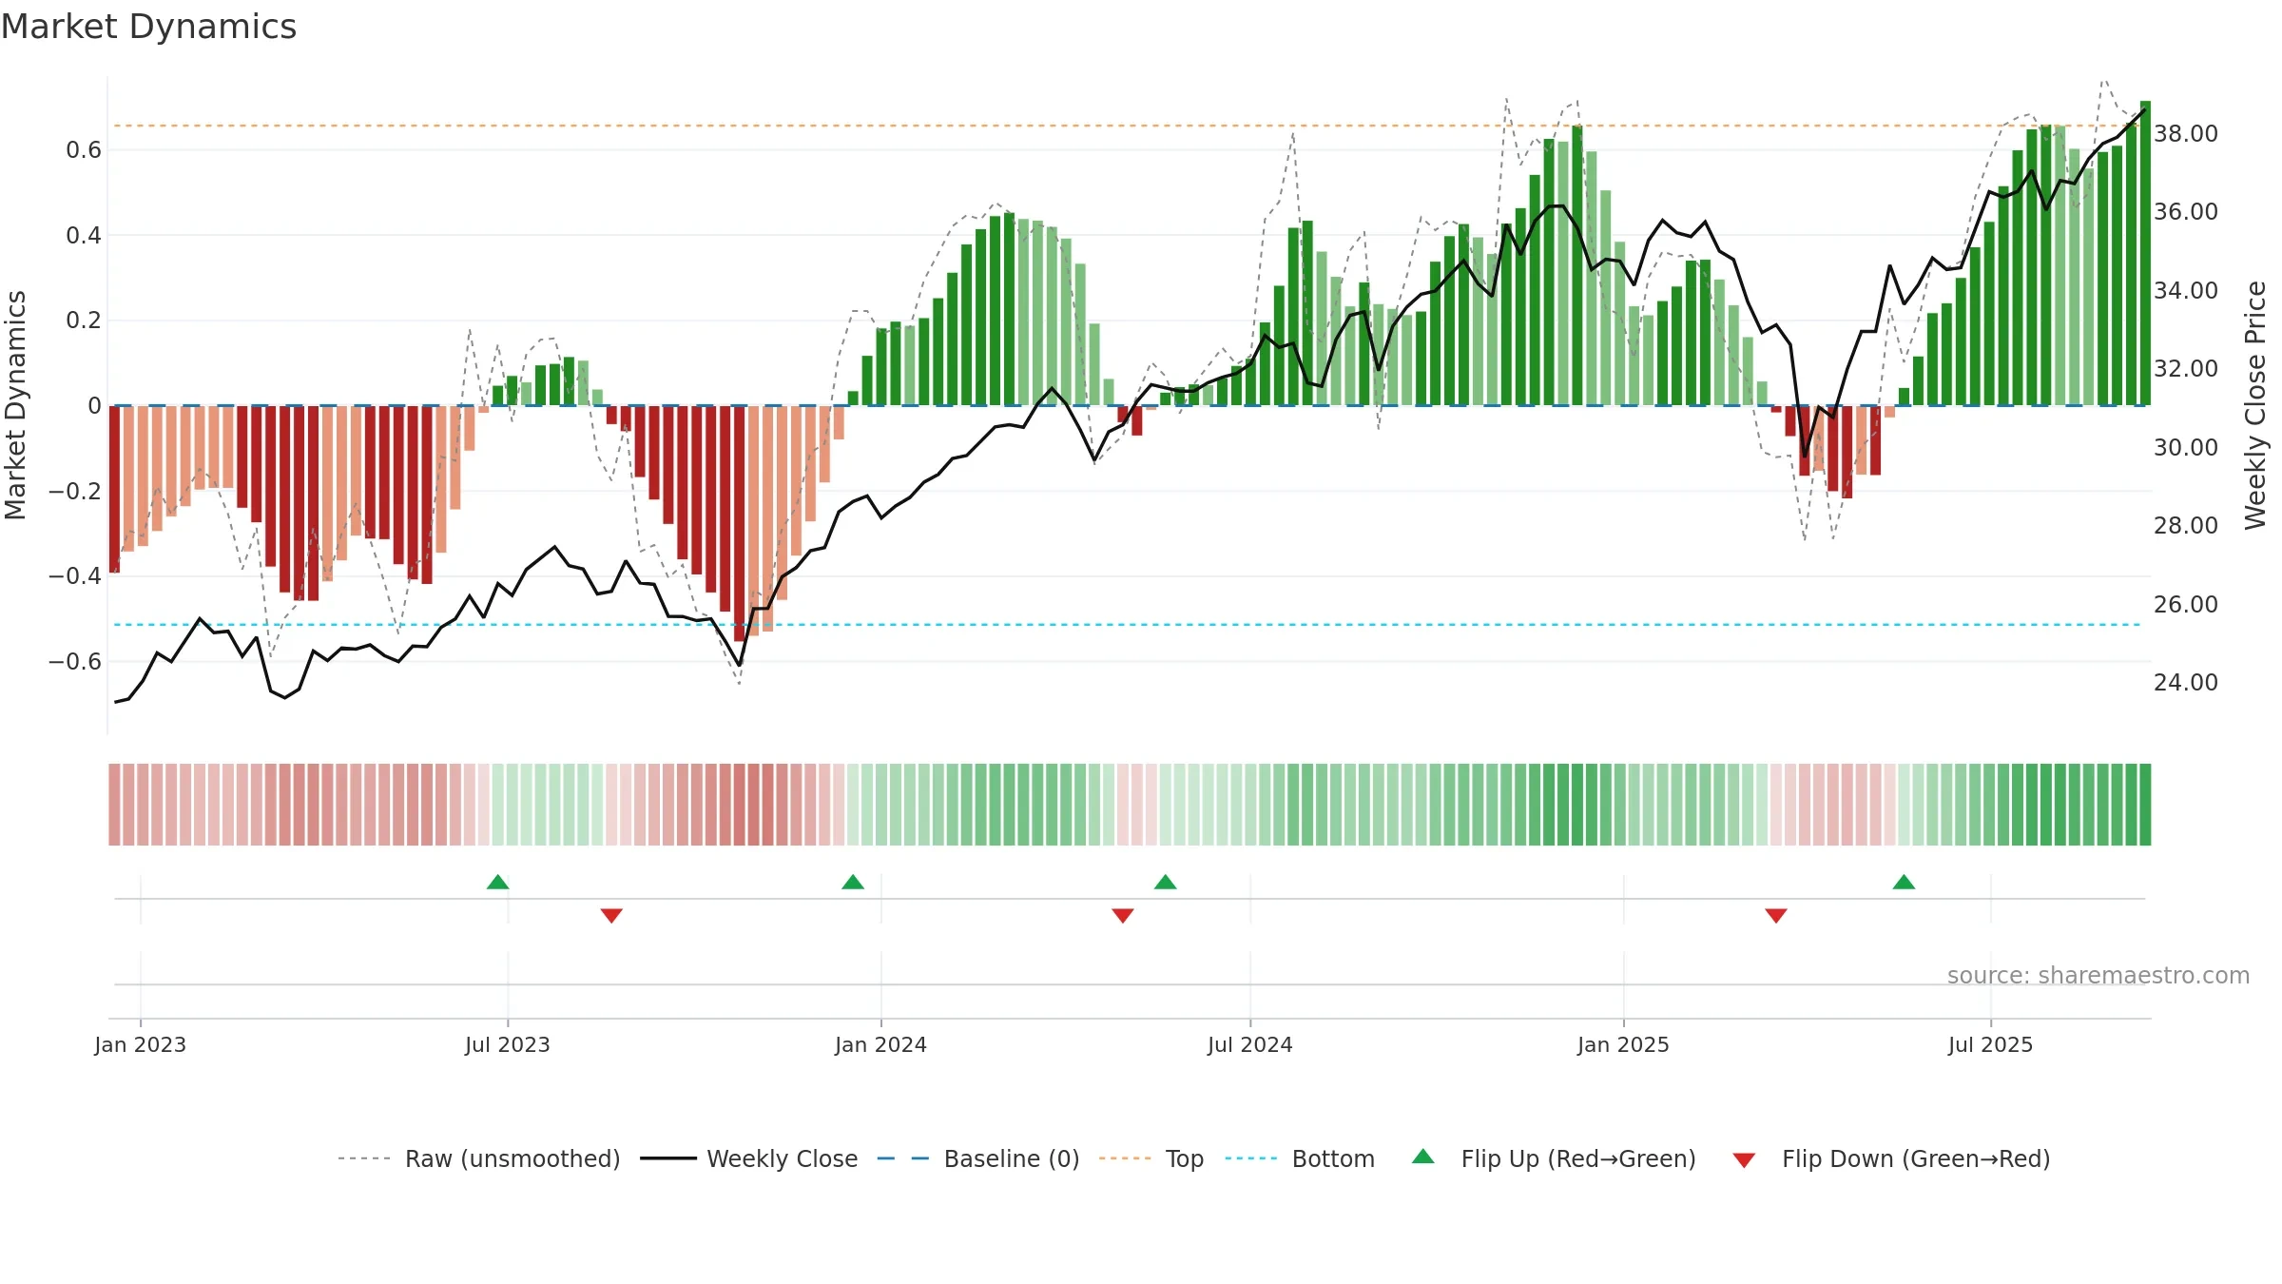Select the green flip-up marker just before Jan 2024
The height and width of the screenshot is (1284, 2282).
[x=853, y=882]
